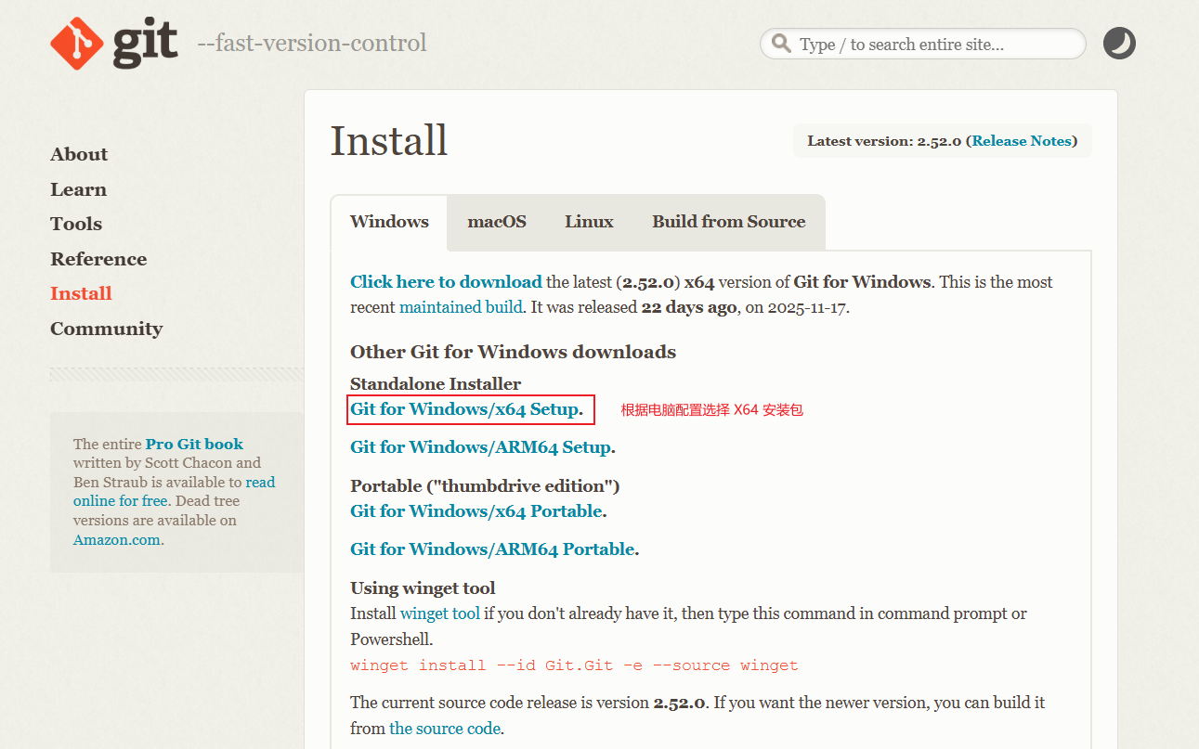Click the search magnifier icon

tap(782, 45)
